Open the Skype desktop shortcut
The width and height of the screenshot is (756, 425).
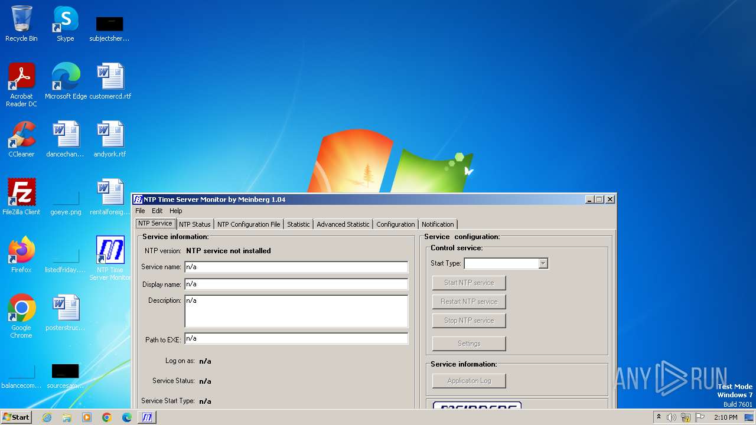click(65, 24)
